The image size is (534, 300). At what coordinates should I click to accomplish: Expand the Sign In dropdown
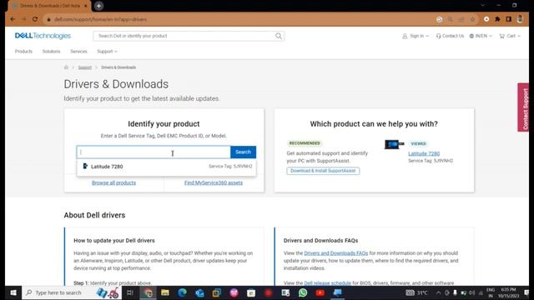coord(416,36)
